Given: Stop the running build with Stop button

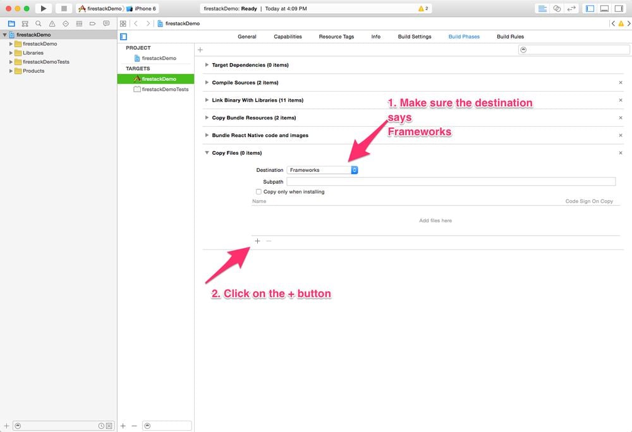Looking at the screenshot, I should click(64, 8).
